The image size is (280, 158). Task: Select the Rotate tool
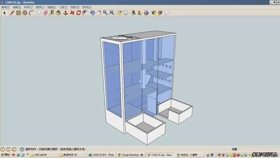click(78, 13)
